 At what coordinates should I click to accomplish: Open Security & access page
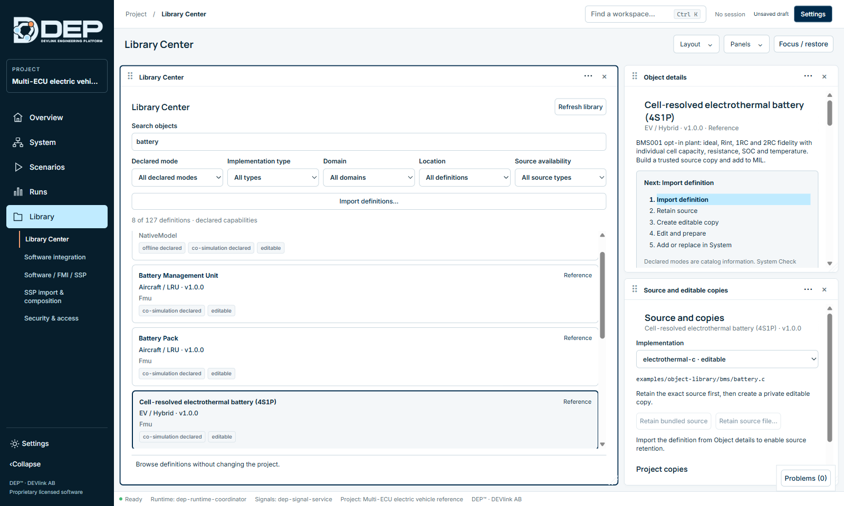point(51,318)
